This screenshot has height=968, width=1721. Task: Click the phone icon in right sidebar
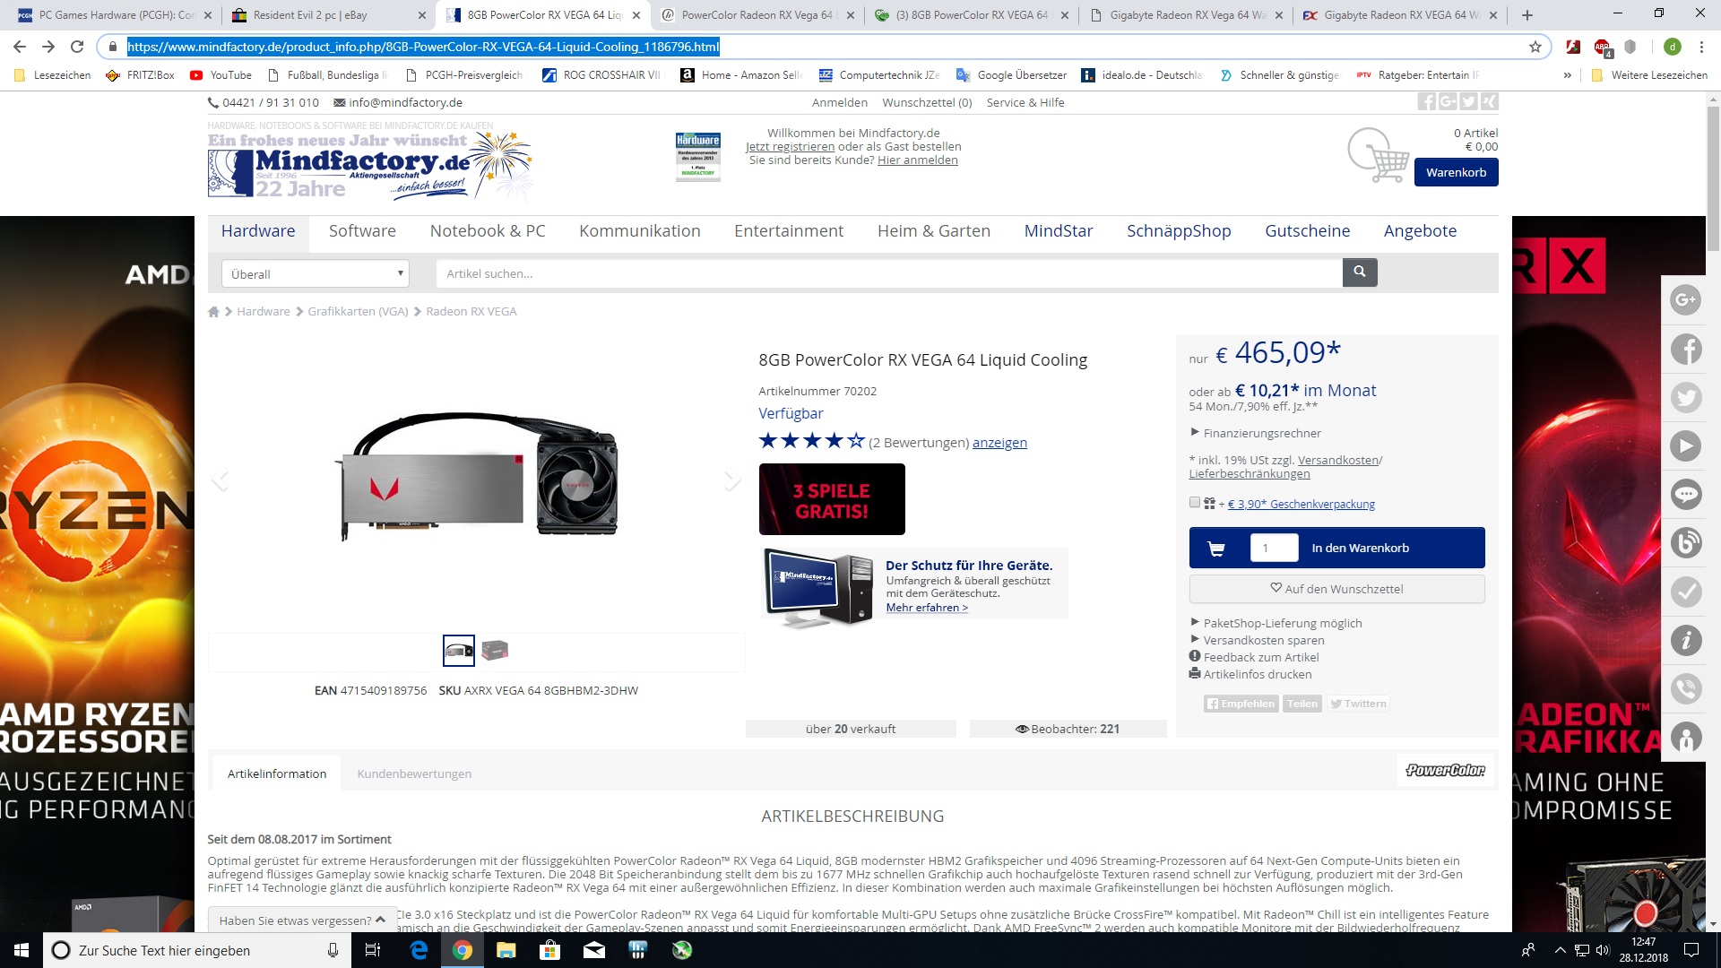(1686, 688)
